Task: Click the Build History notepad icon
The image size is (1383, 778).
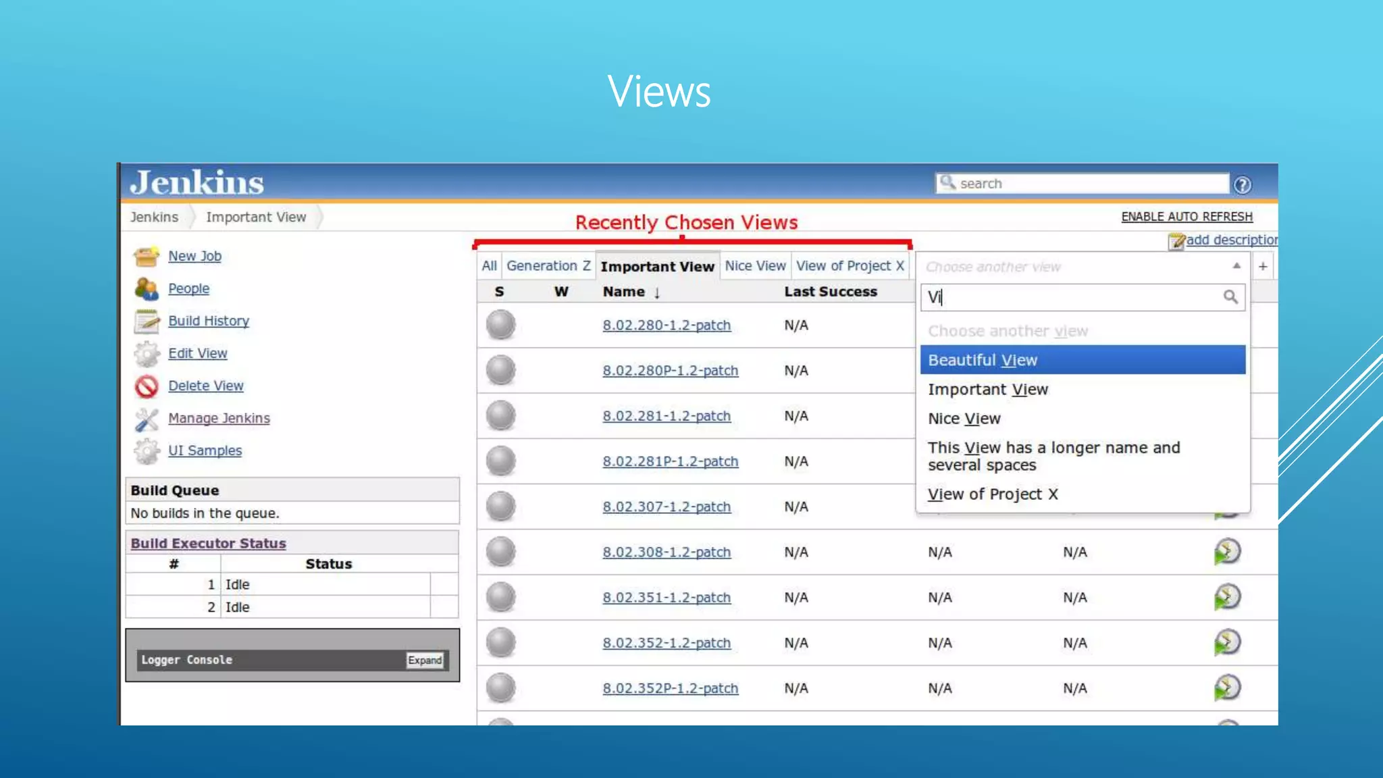Action: pos(146,321)
